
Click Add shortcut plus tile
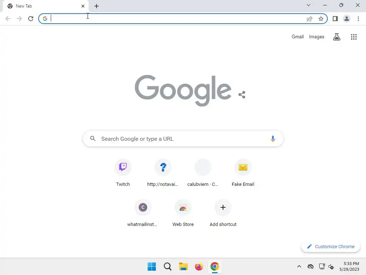pyautogui.click(x=223, y=213)
